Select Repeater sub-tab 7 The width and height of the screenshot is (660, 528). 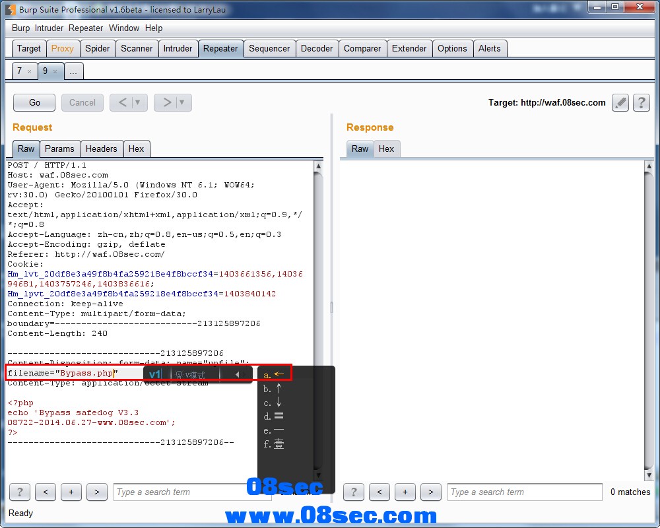[x=19, y=71]
